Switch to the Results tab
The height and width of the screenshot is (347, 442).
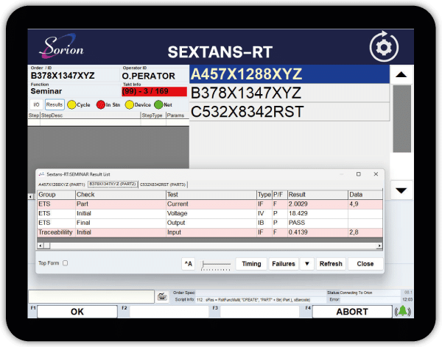(55, 104)
